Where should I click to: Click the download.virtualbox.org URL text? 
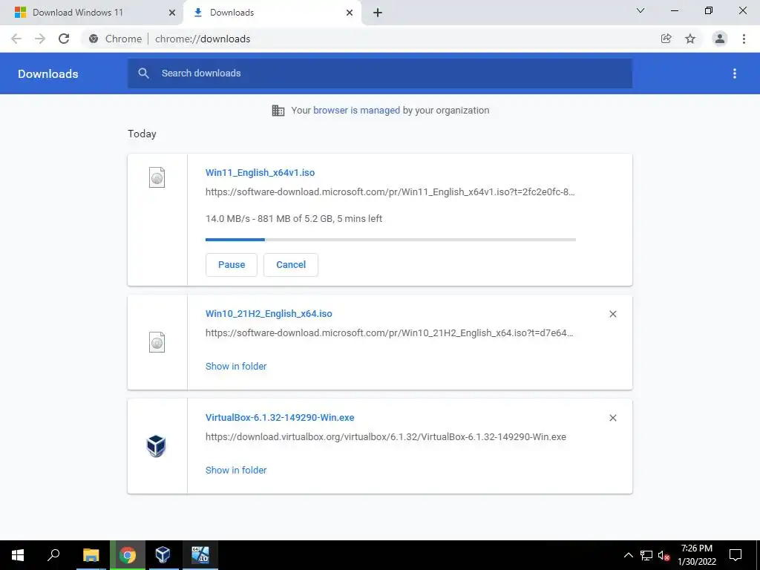(386, 436)
